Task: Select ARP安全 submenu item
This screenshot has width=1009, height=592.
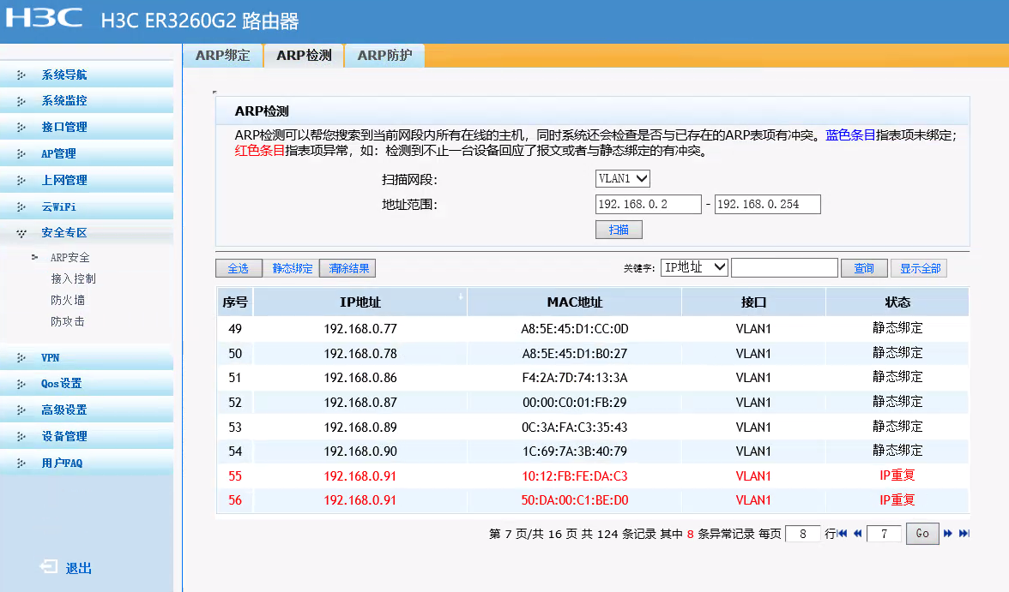Action: tap(70, 258)
